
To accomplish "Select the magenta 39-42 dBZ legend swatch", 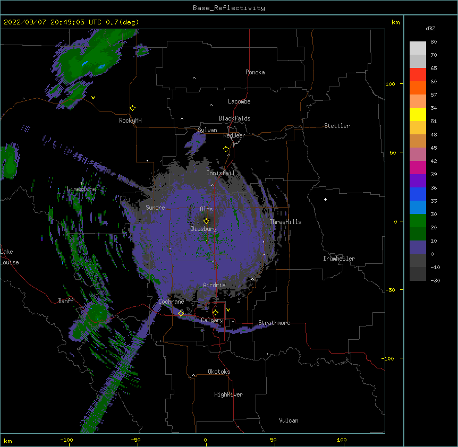I will click(418, 167).
